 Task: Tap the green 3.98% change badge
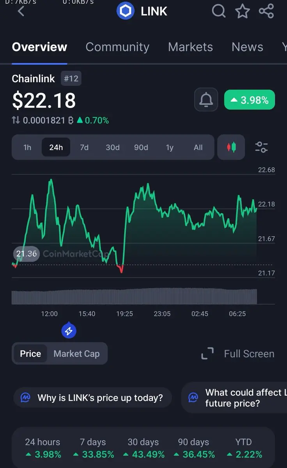pyautogui.click(x=250, y=100)
